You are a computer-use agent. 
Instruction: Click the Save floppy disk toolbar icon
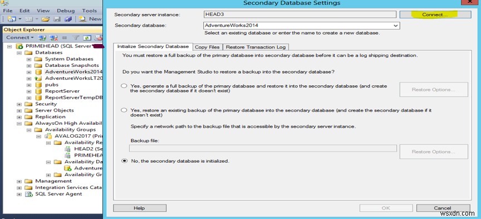pos(57,19)
